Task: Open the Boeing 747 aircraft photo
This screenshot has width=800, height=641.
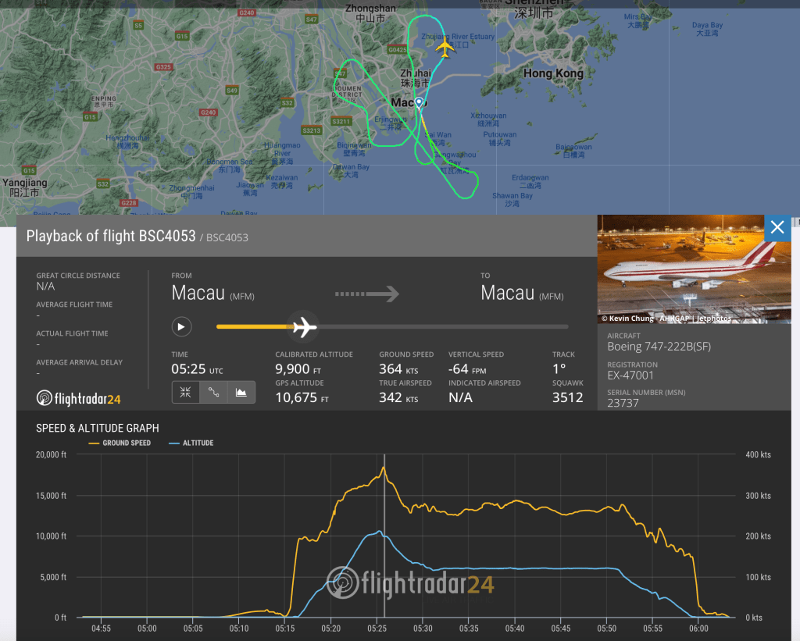Action: [694, 269]
